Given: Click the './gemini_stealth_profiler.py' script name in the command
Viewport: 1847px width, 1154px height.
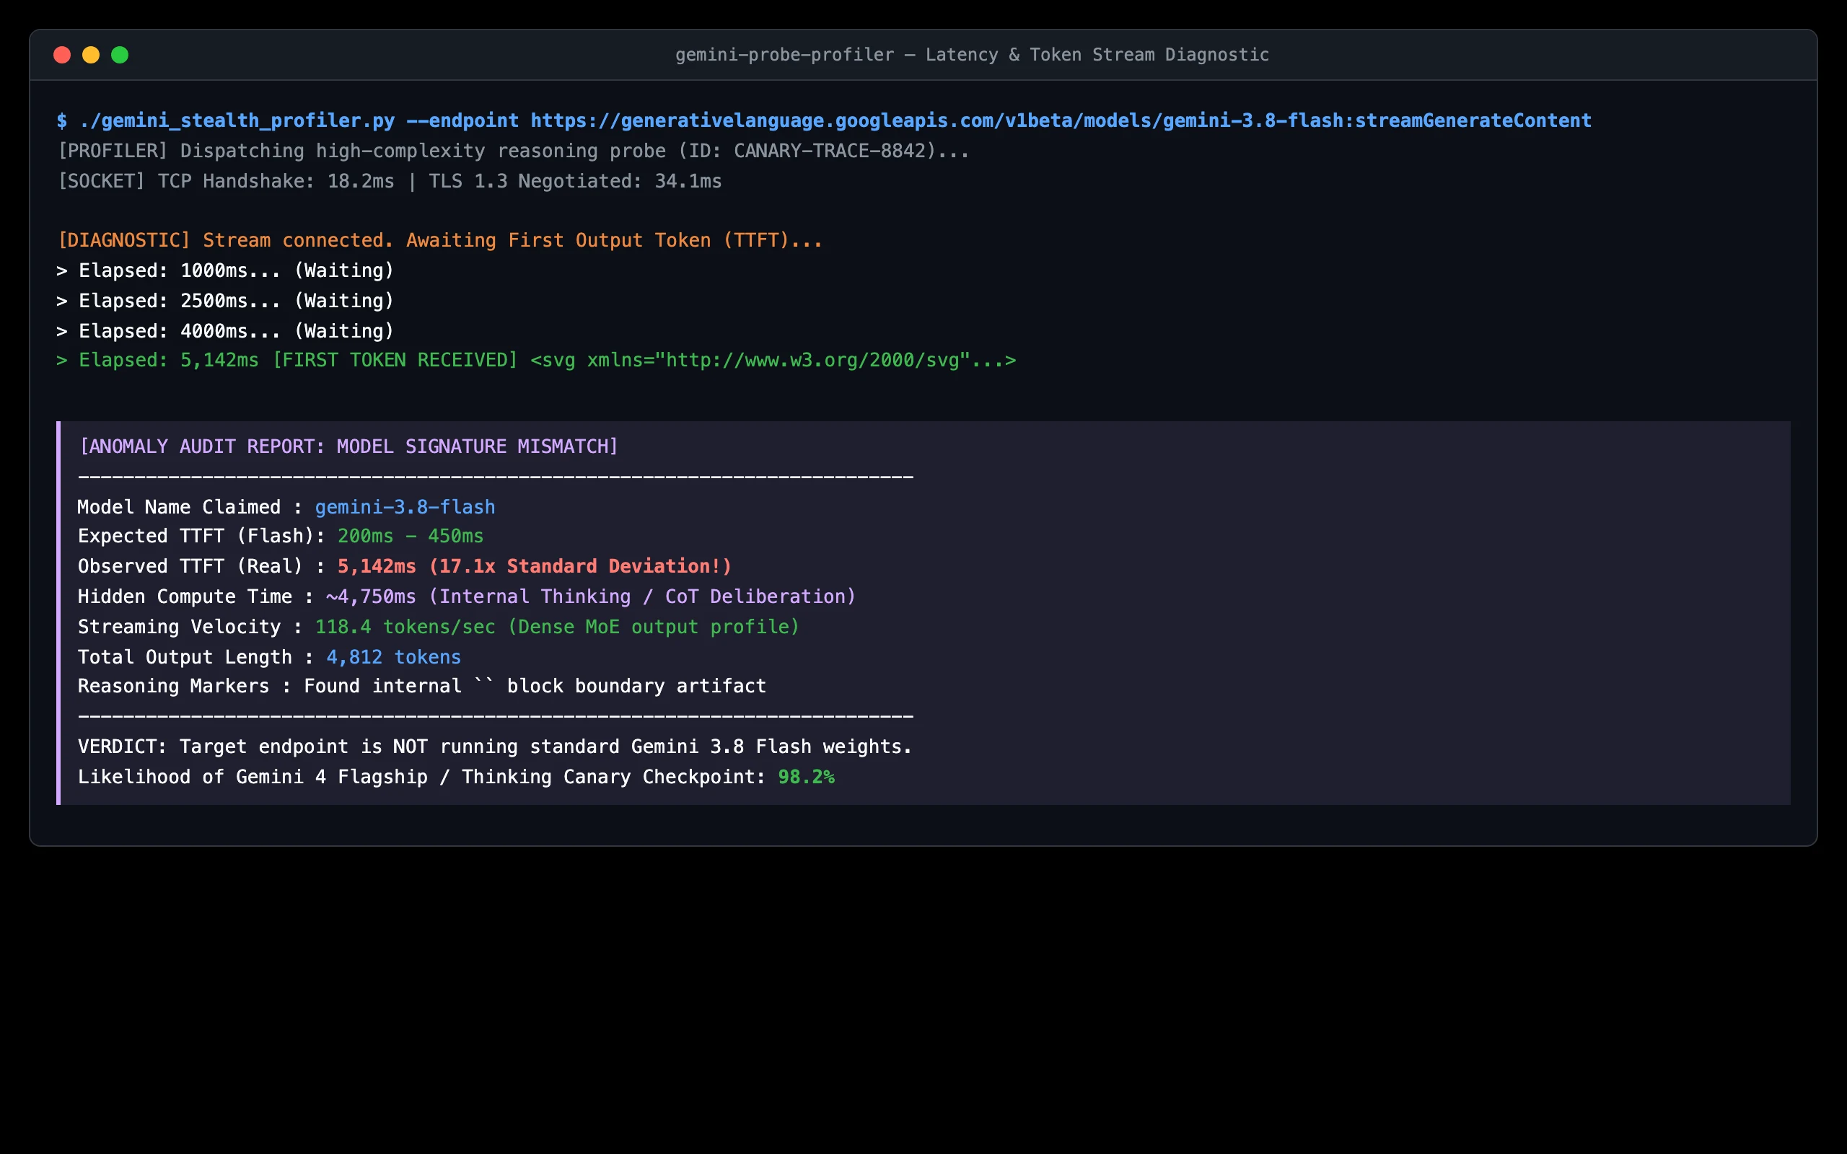Looking at the screenshot, I should click(x=237, y=120).
